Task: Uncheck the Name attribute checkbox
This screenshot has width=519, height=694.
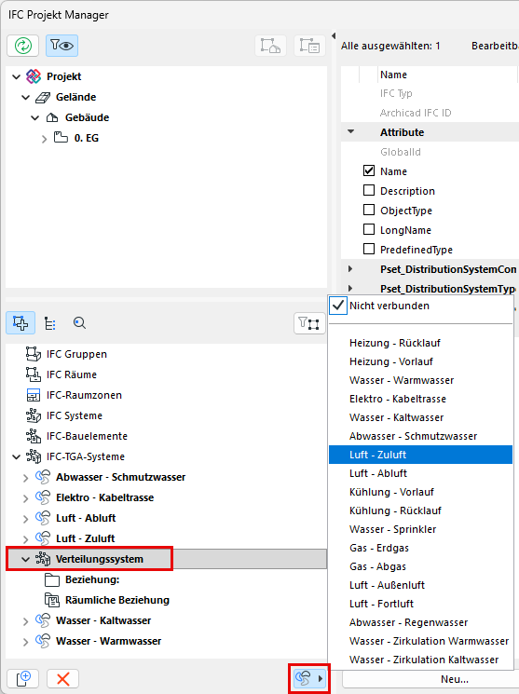Action: [369, 170]
